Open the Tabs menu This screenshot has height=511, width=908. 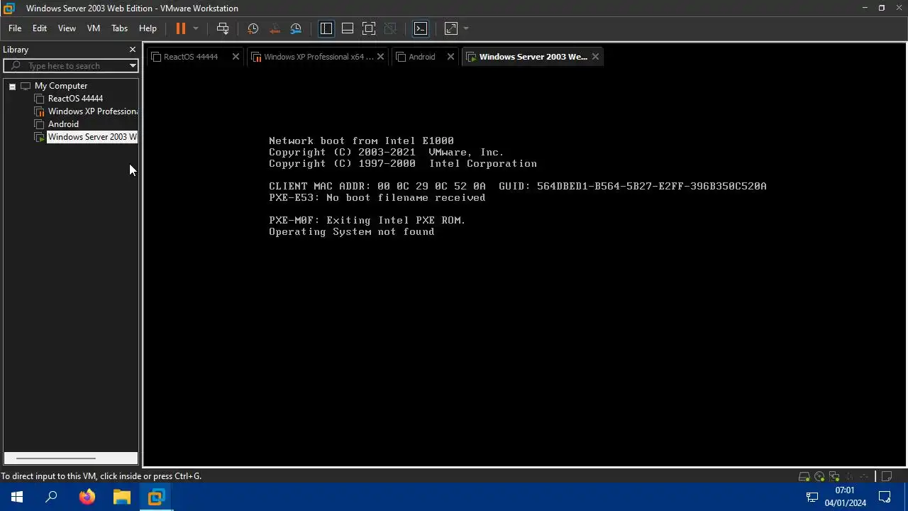119,28
